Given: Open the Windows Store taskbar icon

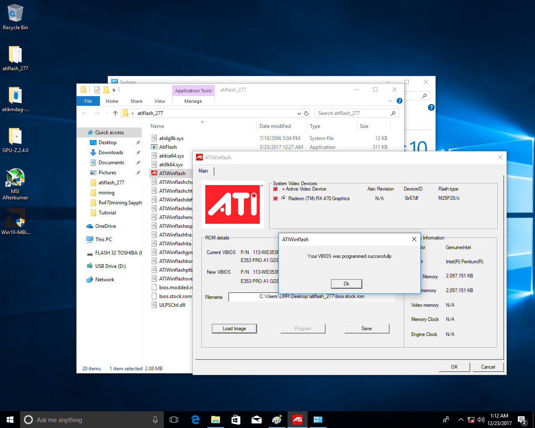Looking at the screenshot, I should click(236, 420).
